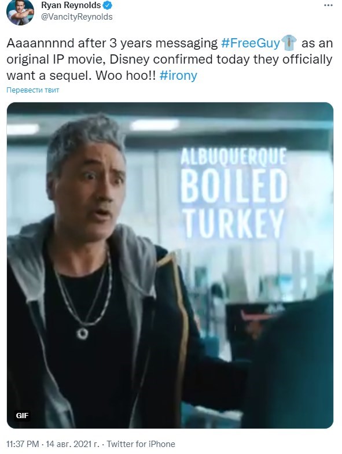Open the @VancityReynolds handle

77,17
